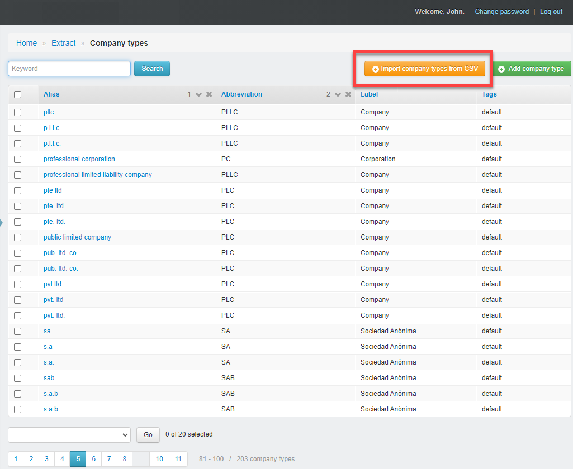
Task: Open the pte. ltd. alias entry
Action: tap(54, 222)
